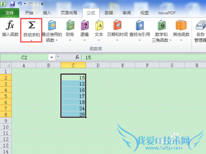The height and width of the screenshot is (154, 206).
Task: Select column G header
Action: (x=172, y=65)
